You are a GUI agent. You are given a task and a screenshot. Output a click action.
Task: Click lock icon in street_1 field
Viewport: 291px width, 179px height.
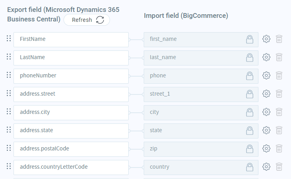pyautogui.click(x=250, y=94)
